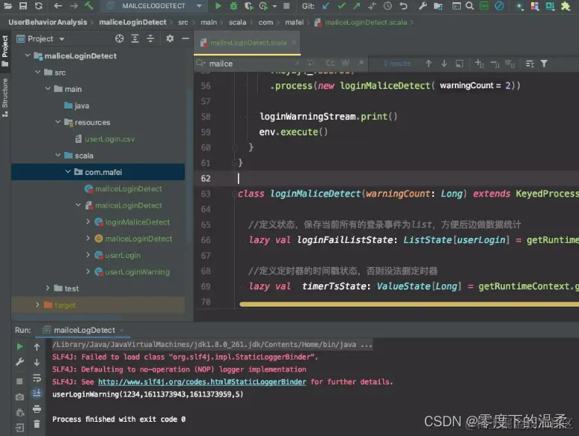Start debugging with the bug icon
Screen dimensions: 579x436
(x=233, y=5)
